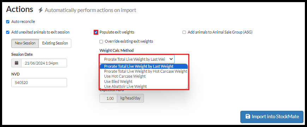Viewport: 307px width, 127px height.
Task: Click the Expected ADG value field
Action: 108,98
